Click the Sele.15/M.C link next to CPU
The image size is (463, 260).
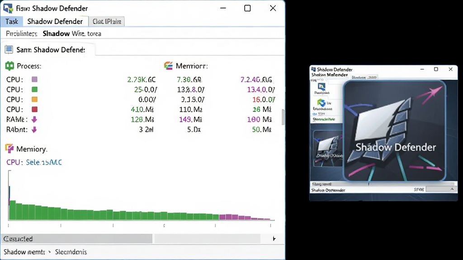click(x=44, y=162)
